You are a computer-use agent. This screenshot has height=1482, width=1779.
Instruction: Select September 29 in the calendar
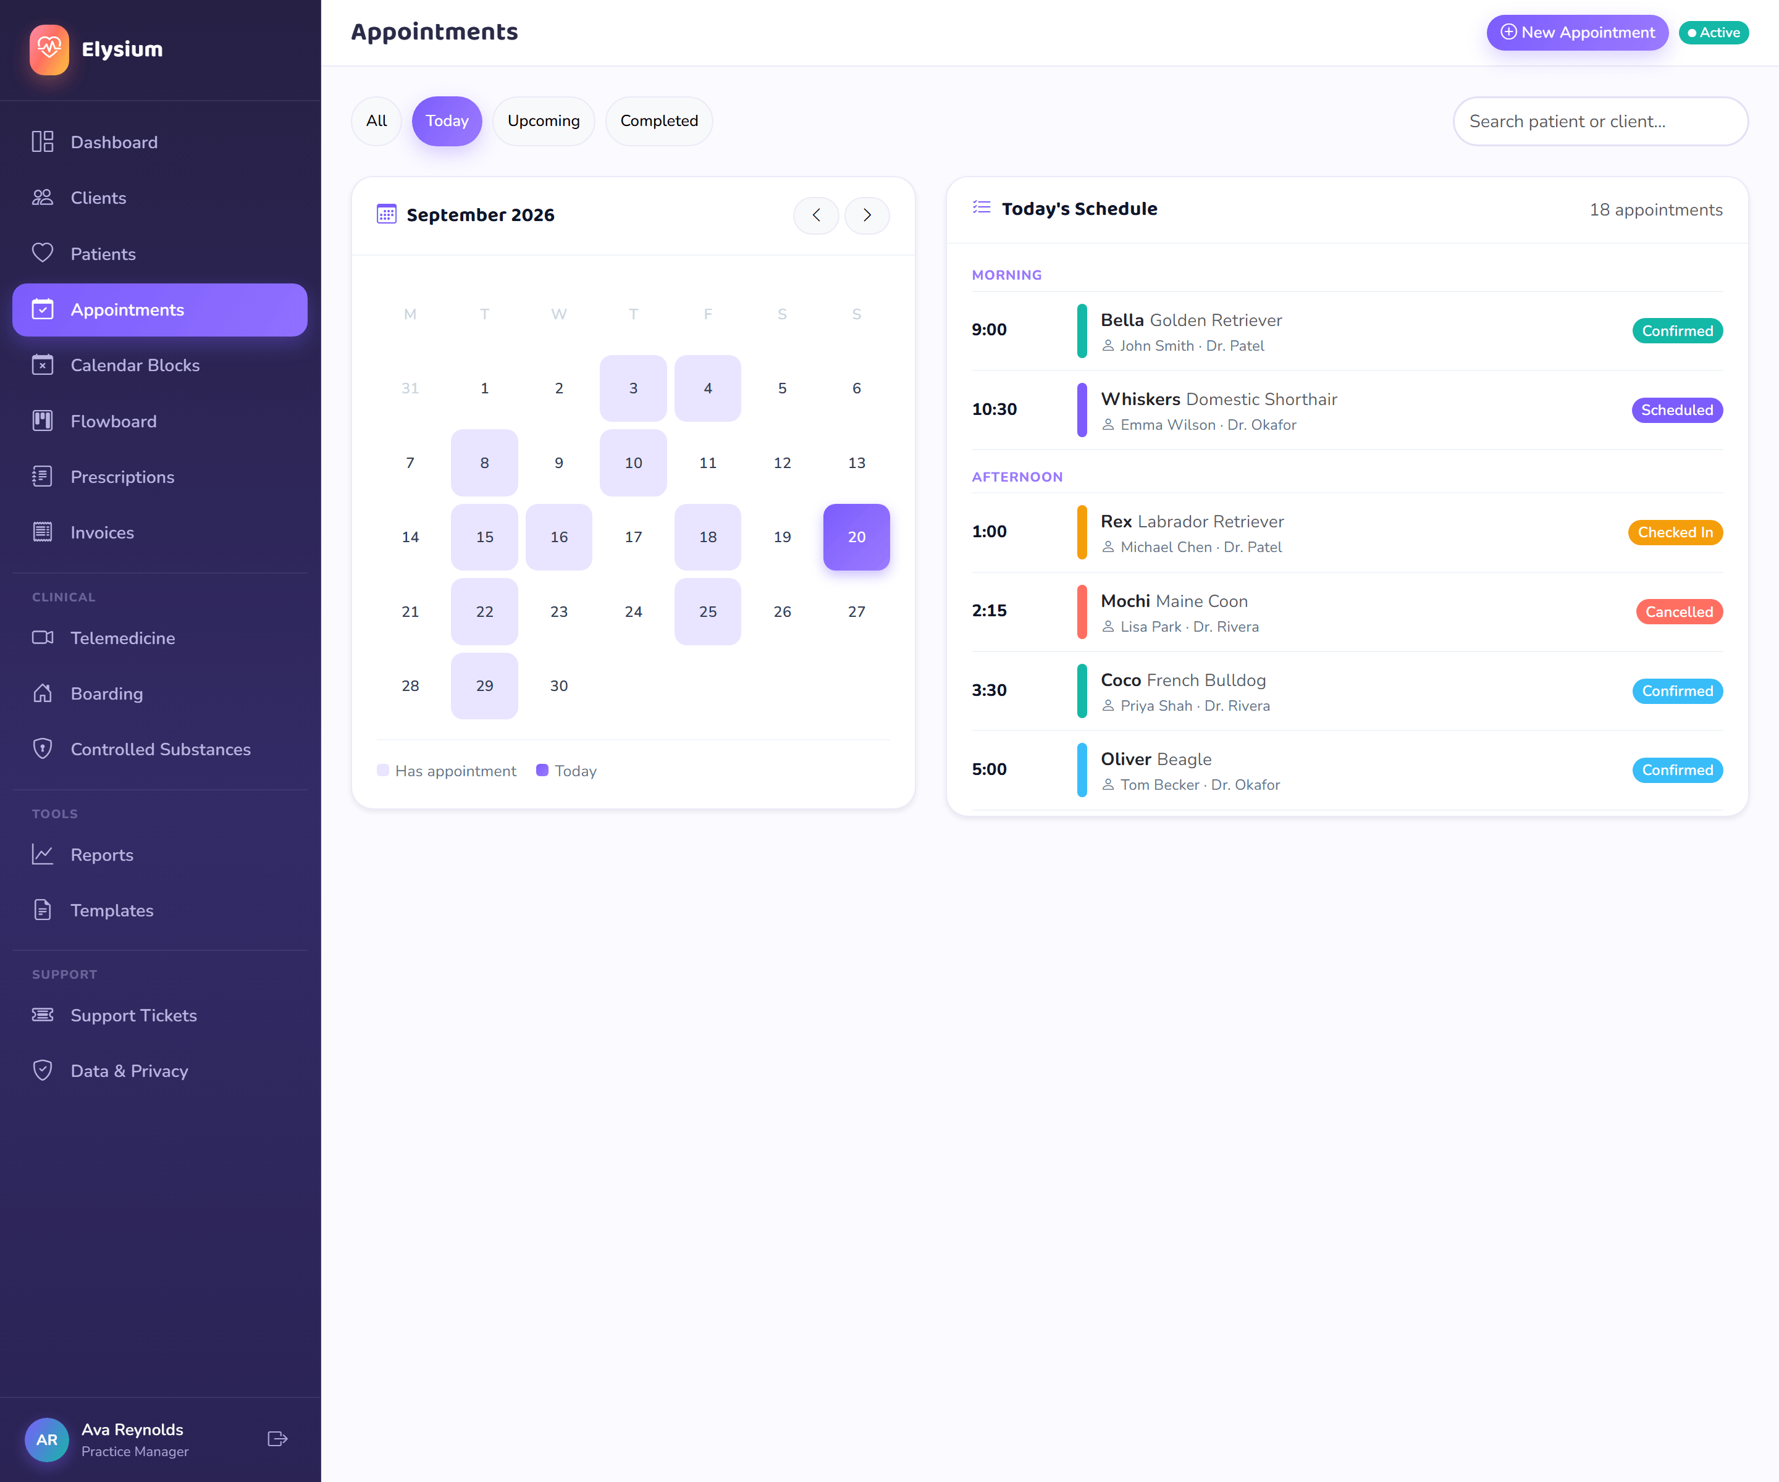click(484, 686)
